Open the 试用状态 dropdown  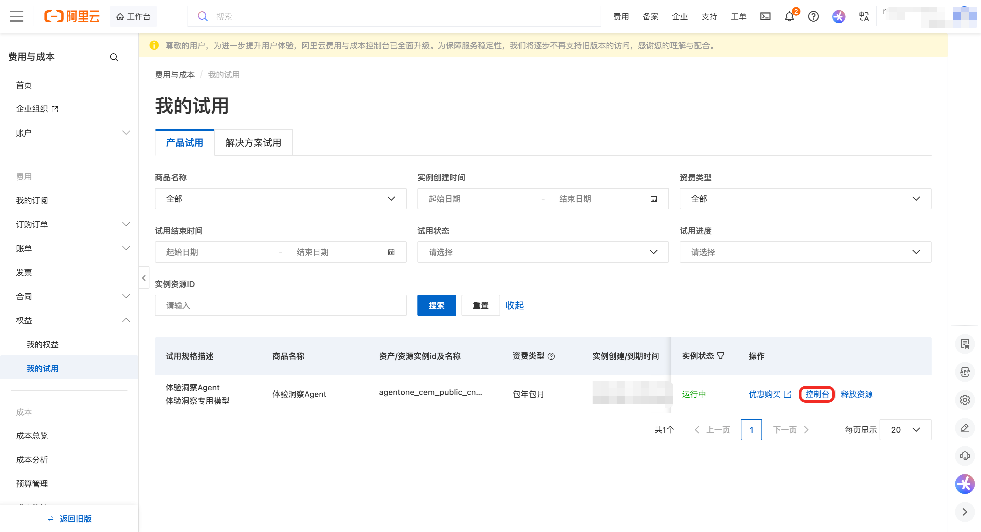543,252
